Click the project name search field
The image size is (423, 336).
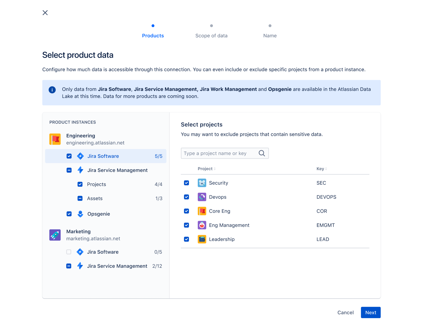tap(220, 153)
